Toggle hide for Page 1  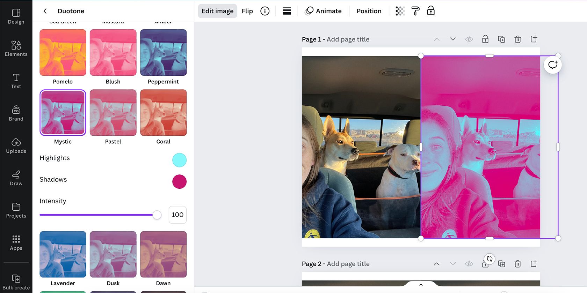pos(469,39)
